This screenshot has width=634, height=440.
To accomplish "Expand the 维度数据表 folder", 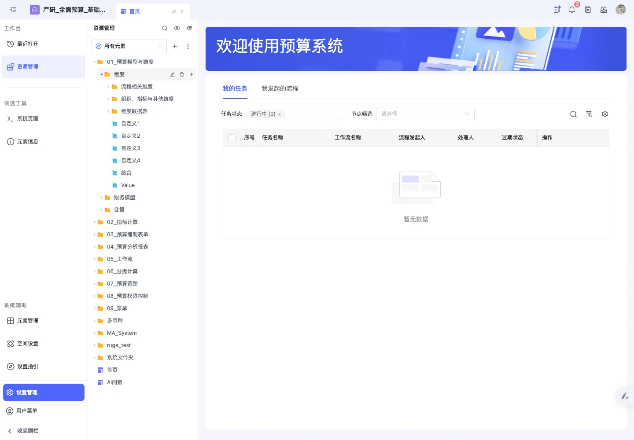I will pyautogui.click(x=109, y=111).
